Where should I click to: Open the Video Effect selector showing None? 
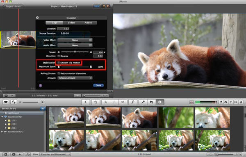[x=75, y=40]
